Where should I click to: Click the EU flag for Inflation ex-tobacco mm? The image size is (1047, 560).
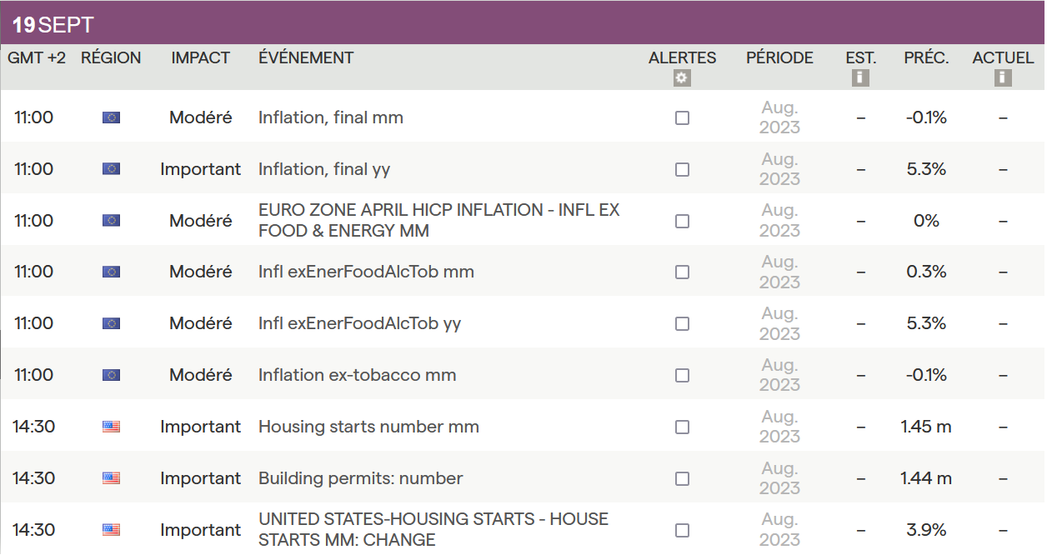pos(111,375)
